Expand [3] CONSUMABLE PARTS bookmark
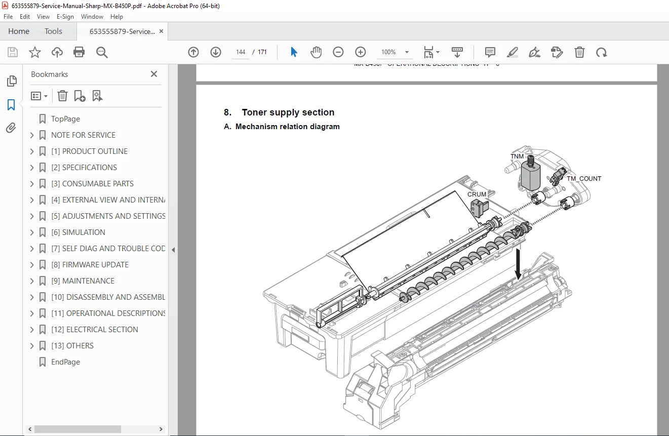The image size is (669, 436). (32, 184)
